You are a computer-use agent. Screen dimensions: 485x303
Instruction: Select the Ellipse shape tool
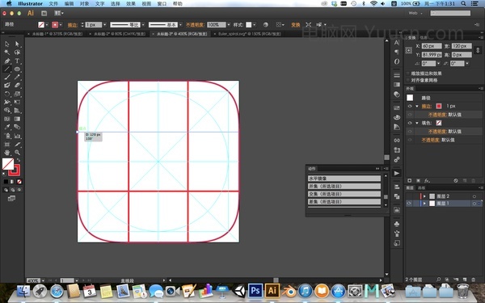coord(17,69)
